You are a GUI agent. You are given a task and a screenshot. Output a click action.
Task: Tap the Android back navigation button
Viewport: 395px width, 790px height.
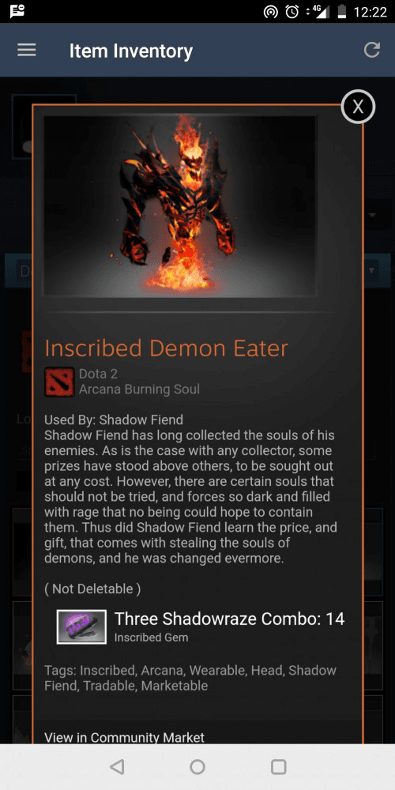(x=117, y=767)
